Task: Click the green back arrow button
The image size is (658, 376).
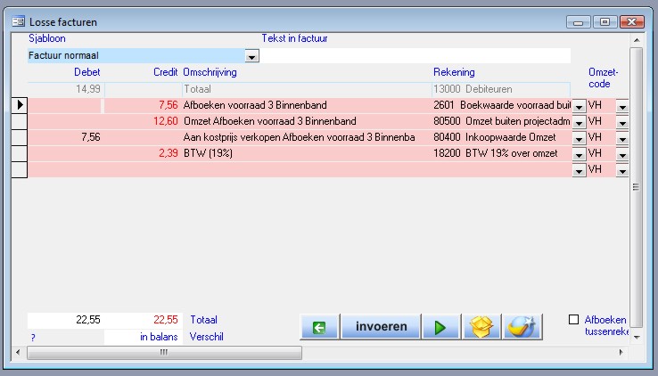Action: click(319, 327)
